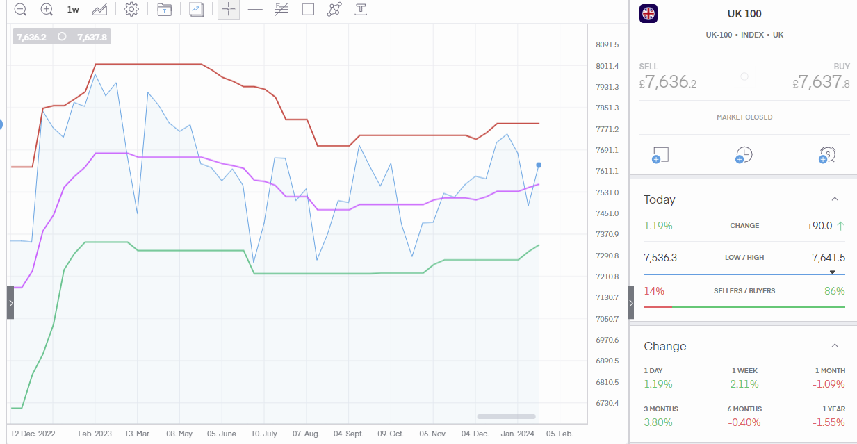Expand the left side panel arrow
The width and height of the screenshot is (857, 444).
coord(10,303)
